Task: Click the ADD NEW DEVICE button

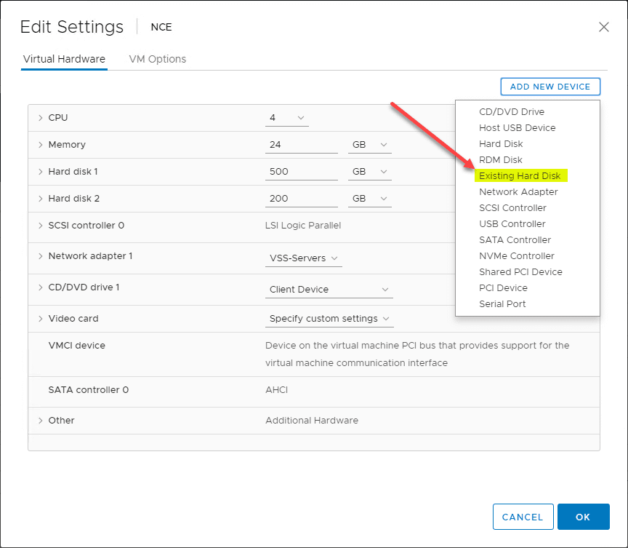Action: click(x=550, y=87)
